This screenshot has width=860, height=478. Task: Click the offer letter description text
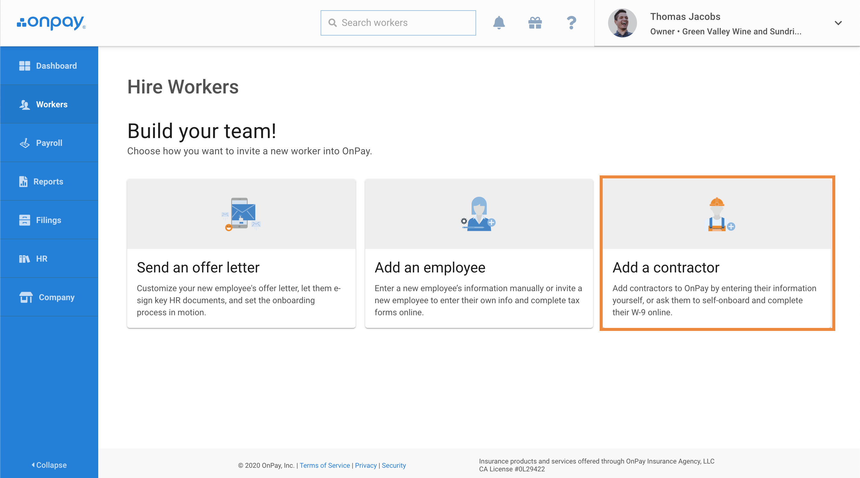tap(238, 300)
